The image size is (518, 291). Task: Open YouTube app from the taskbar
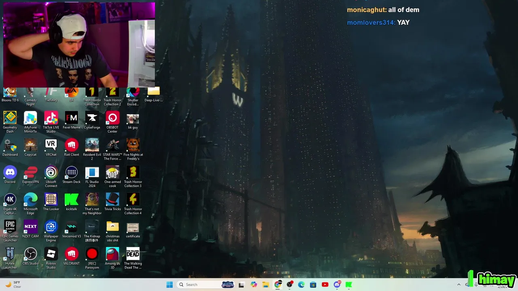tap(325, 285)
